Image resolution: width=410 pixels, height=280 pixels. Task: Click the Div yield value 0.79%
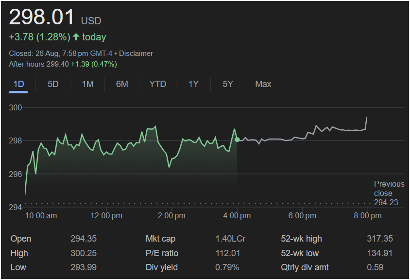(x=227, y=267)
